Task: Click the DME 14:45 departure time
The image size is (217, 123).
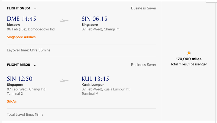Action: pyautogui.click(x=21, y=19)
